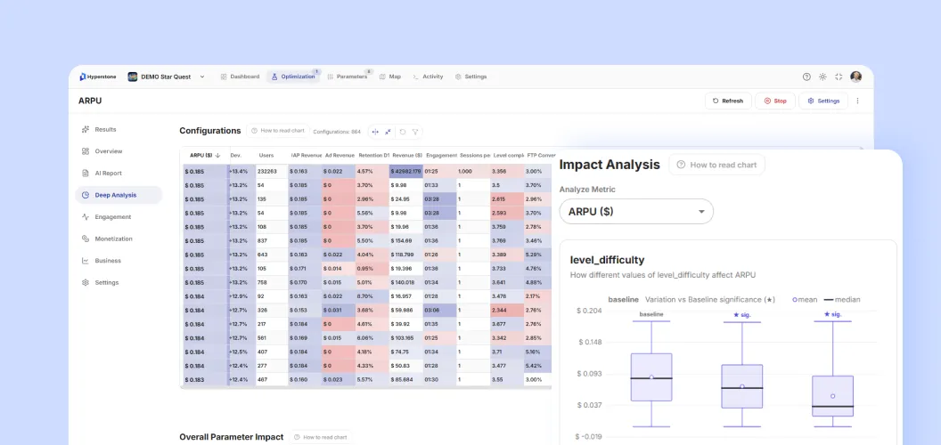Screen dimensions: 941x445
Task: Open the Analyze Metric ARPU ($) dropdown
Action: (636, 212)
